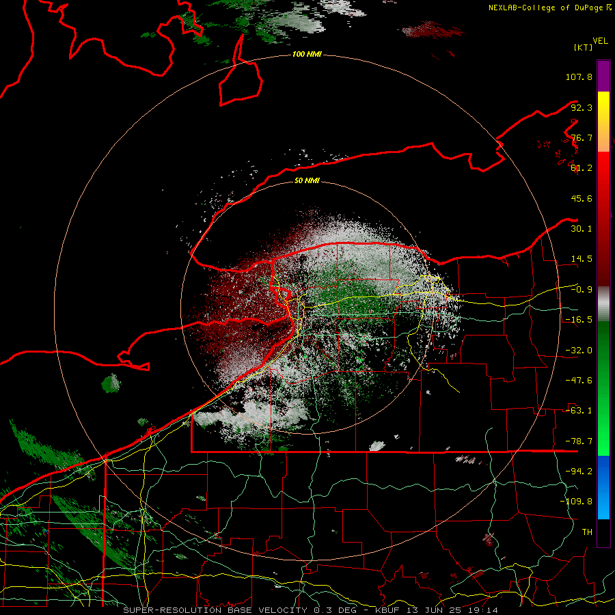Click the -78.7 velocity scale value
The image size is (615, 615).
click(579, 441)
